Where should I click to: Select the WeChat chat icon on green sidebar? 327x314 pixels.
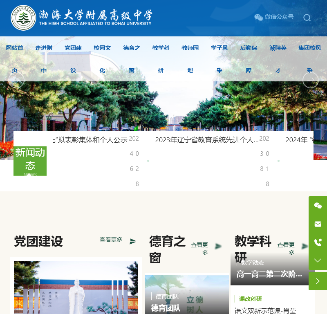318,206
